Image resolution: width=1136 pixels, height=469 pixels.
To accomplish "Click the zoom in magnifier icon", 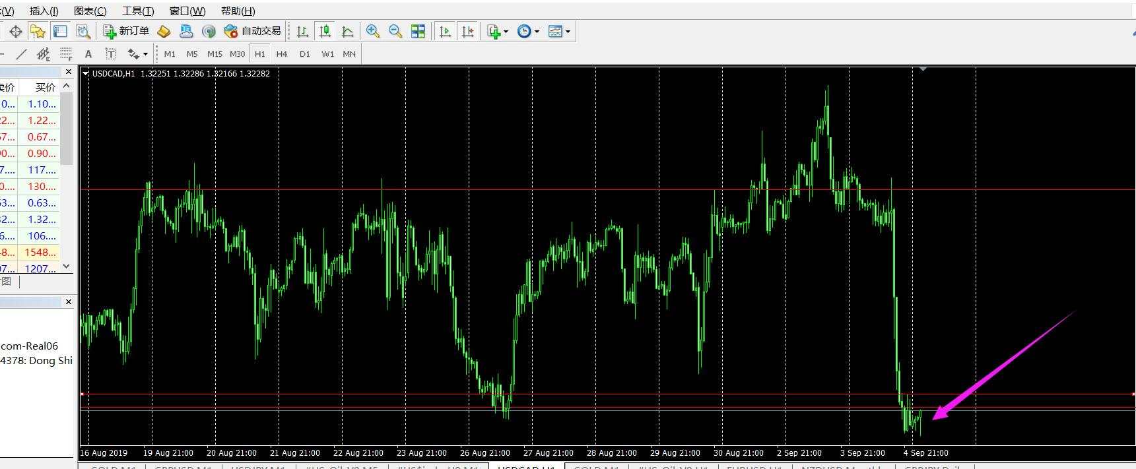I will [x=373, y=31].
